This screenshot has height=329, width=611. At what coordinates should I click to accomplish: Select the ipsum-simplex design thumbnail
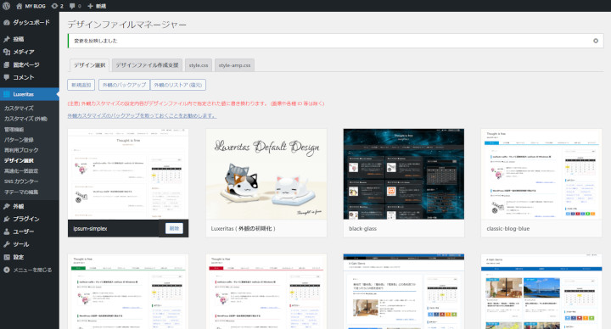(x=128, y=174)
